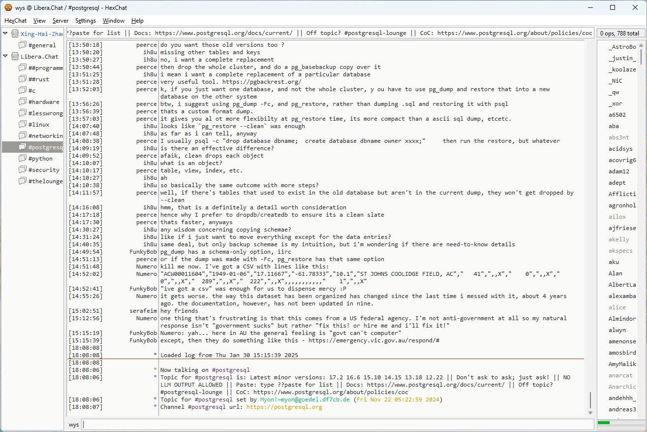Select user alwyn in user list

(x=617, y=330)
